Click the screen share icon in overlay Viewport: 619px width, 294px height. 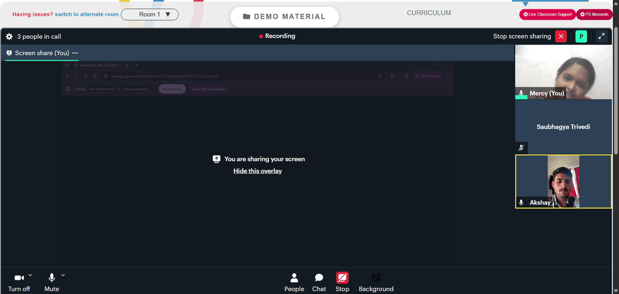coord(216,158)
